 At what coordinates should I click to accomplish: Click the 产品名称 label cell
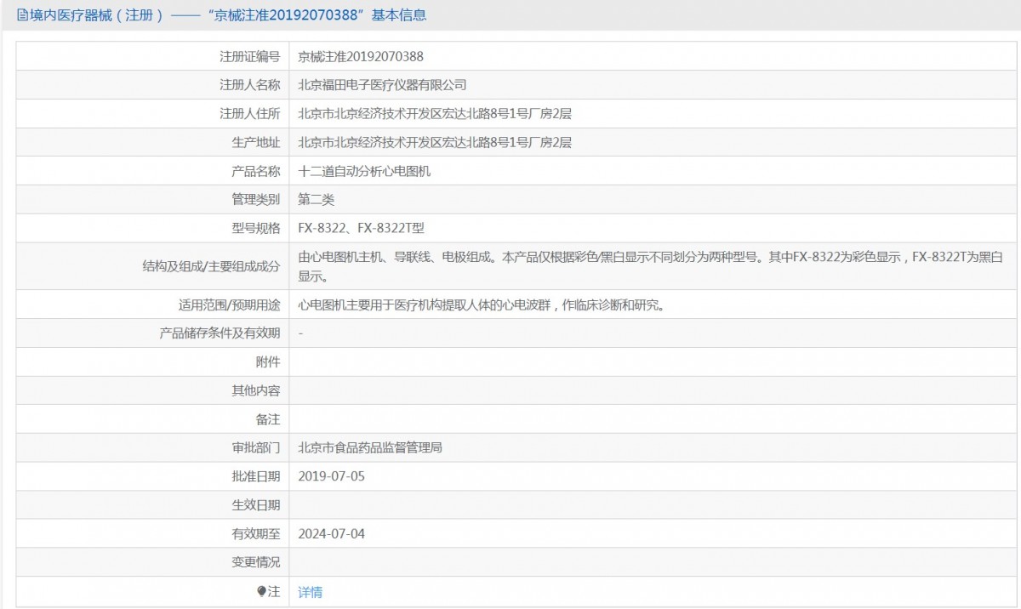tap(153, 171)
